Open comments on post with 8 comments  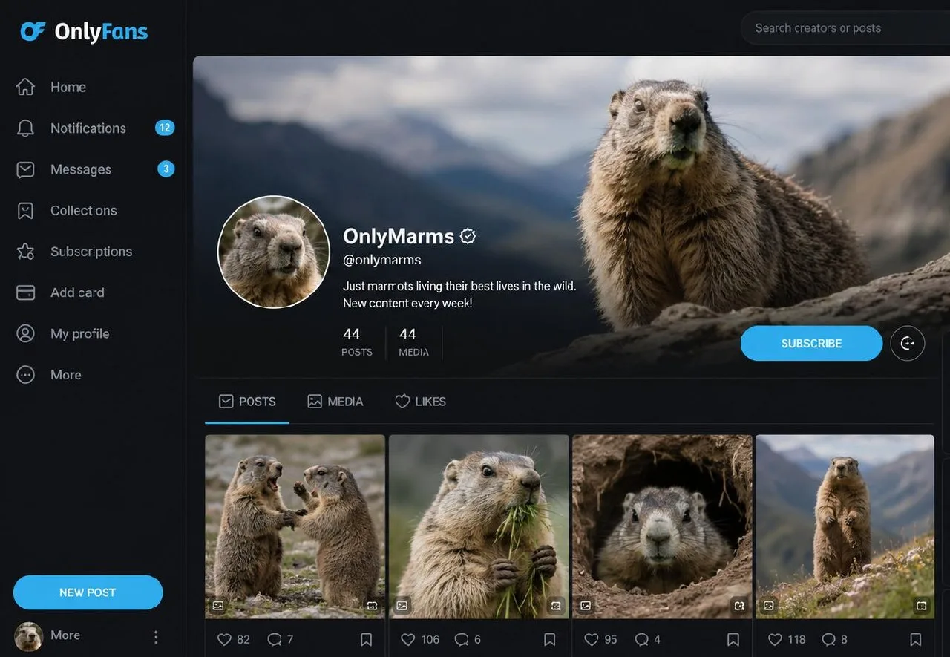(828, 639)
